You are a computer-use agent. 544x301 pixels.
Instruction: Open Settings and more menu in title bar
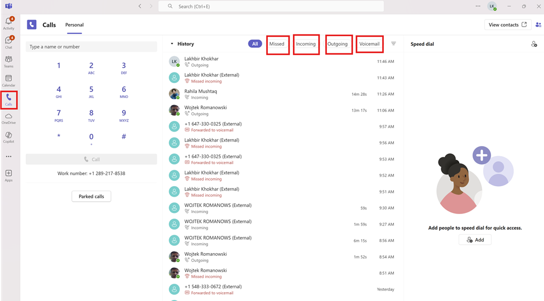pyautogui.click(x=478, y=7)
